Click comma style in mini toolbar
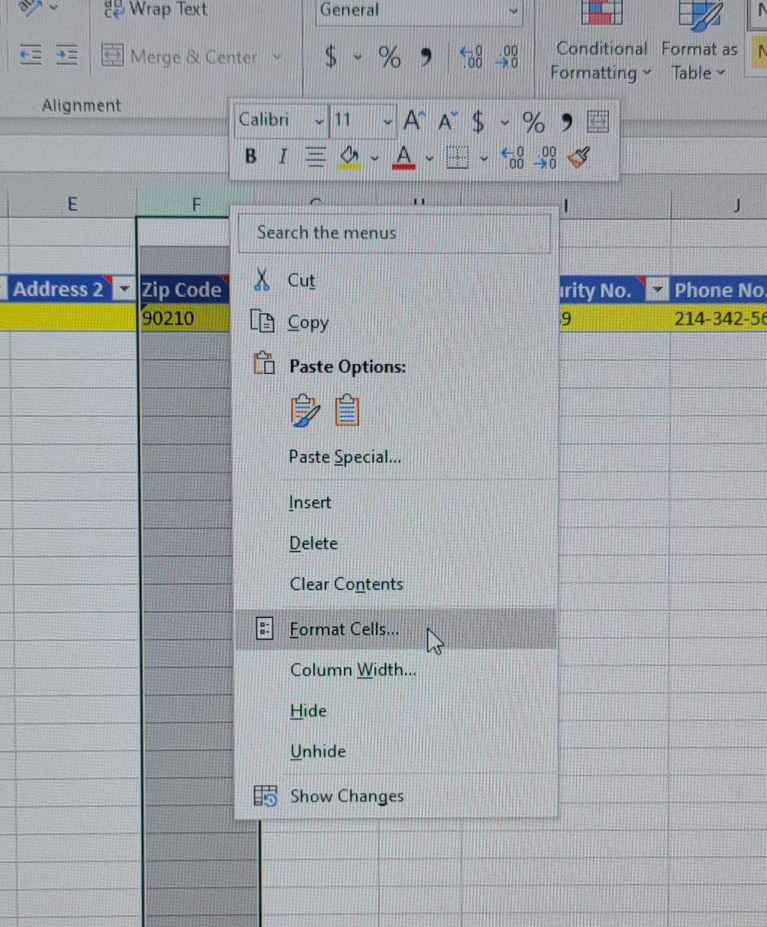The height and width of the screenshot is (927, 767). 566,121
